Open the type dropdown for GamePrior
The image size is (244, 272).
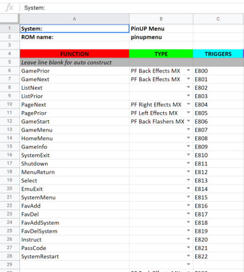[188, 70]
